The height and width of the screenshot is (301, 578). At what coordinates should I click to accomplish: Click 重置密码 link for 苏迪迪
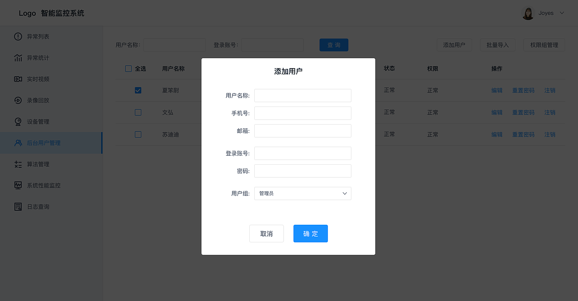coord(523,134)
